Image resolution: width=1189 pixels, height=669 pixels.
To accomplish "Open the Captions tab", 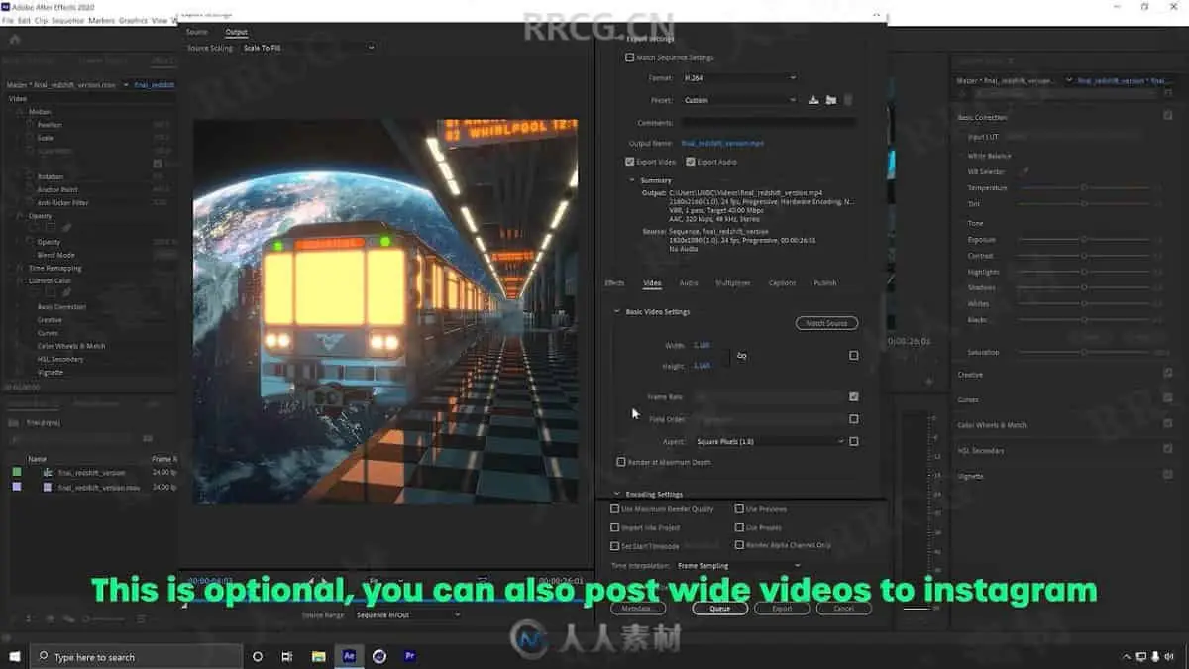I will point(782,283).
